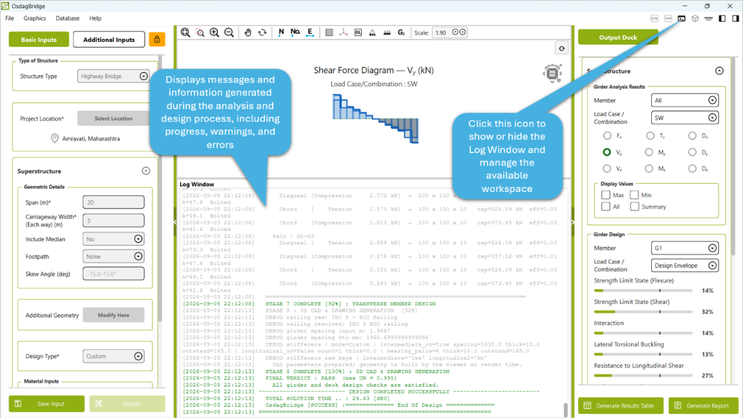
Task: Click the grid mesh toolbar icon
Action: click(x=329, y=32)
